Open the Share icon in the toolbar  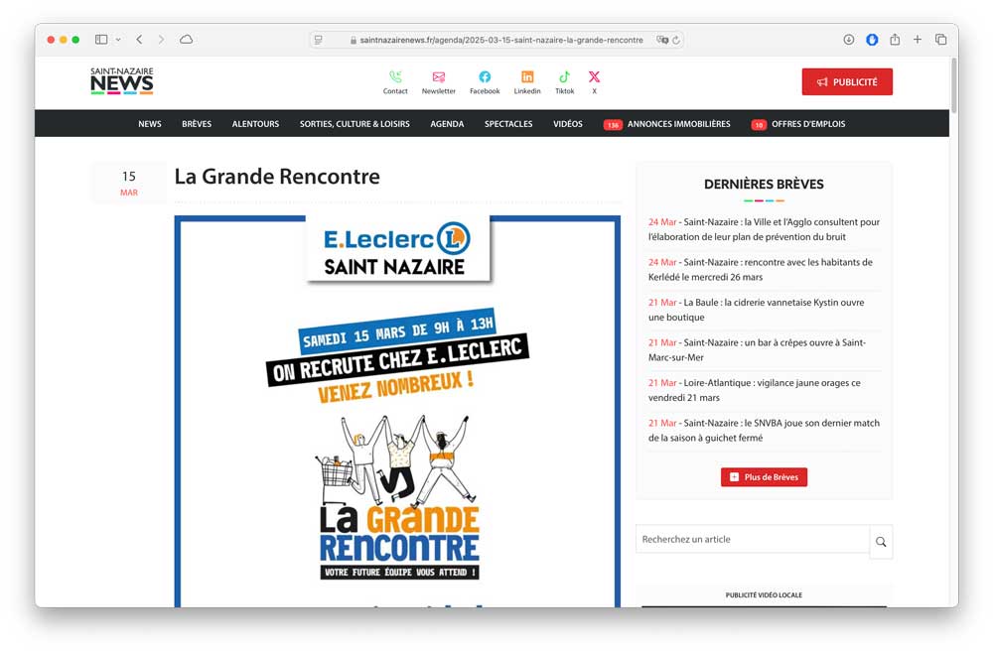[895, 40]
